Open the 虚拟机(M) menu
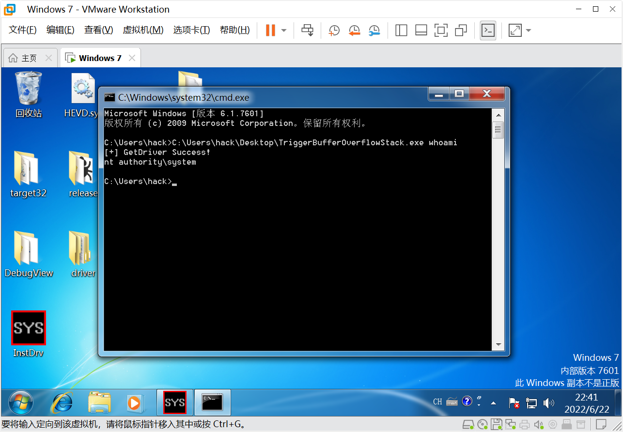 [x=143, y=30]
